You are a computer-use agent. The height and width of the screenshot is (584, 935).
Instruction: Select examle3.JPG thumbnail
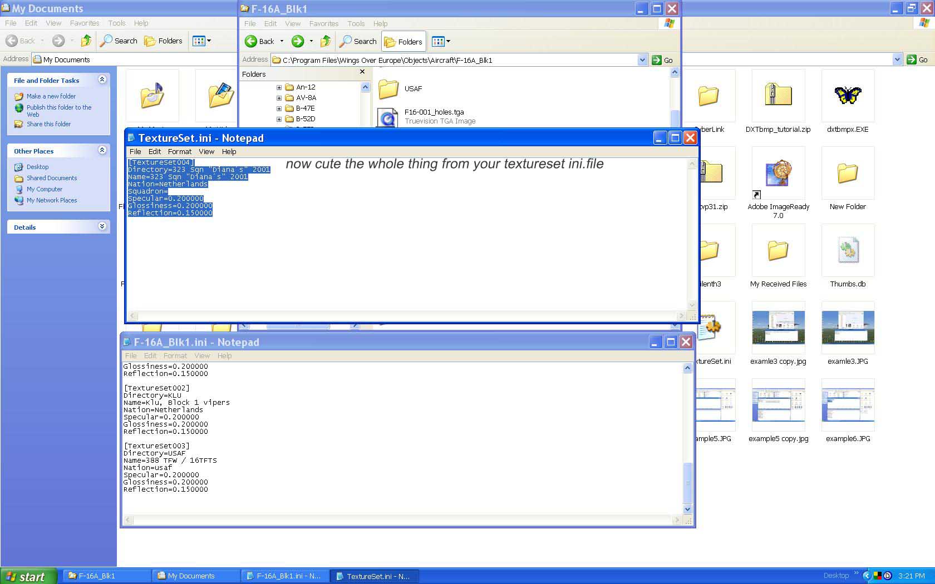pyautogui.click(x=848, y=328)
